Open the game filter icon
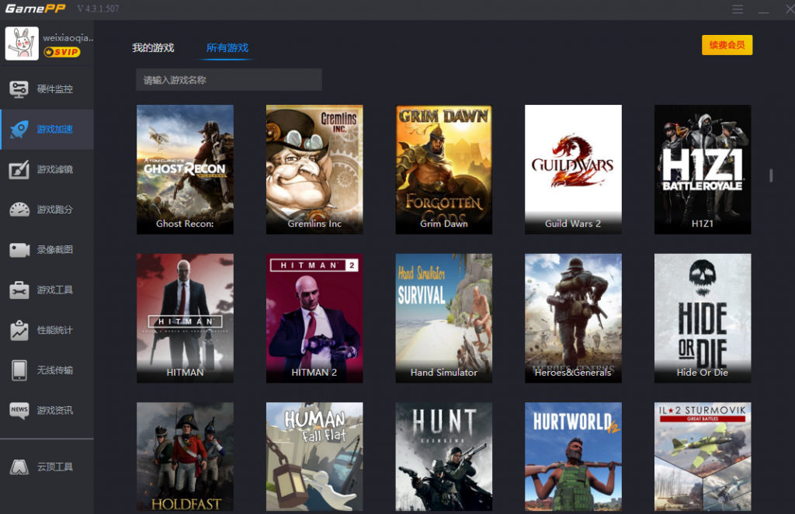This screenshot has height=514, width=795. (x=19, y=170)
